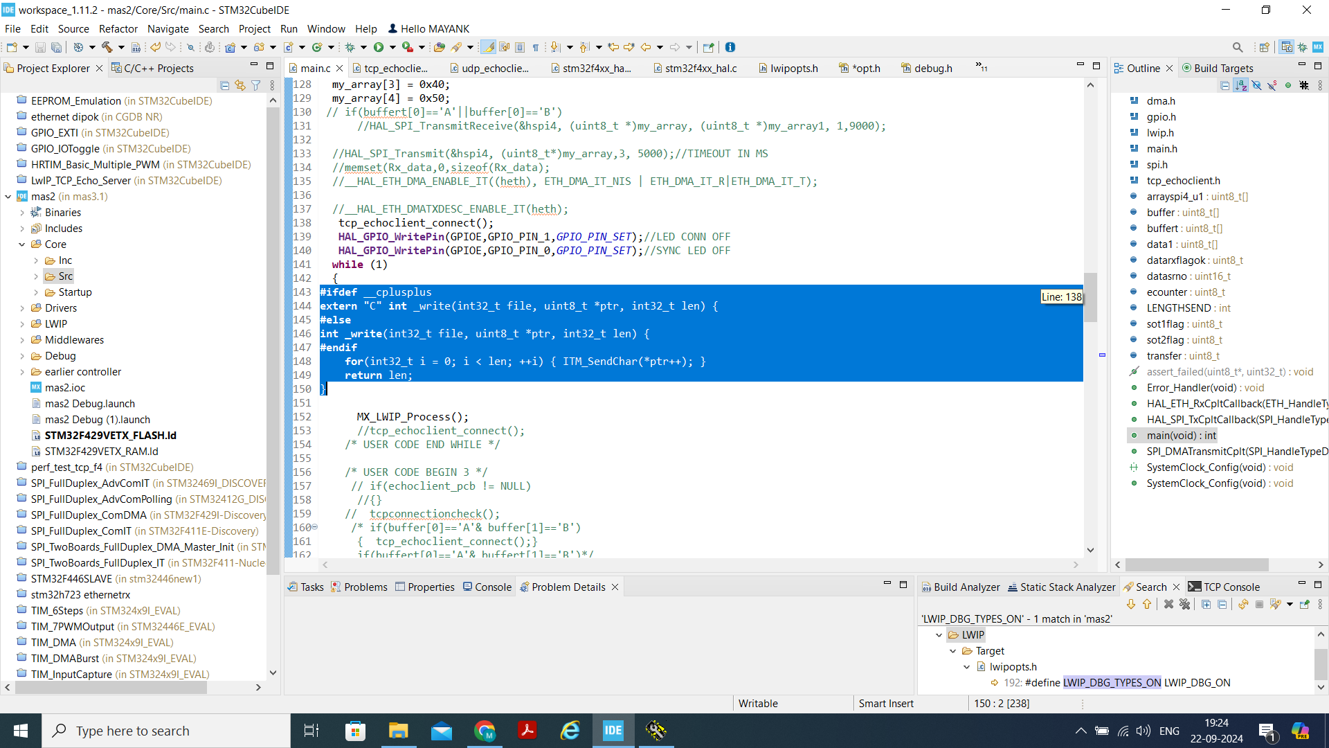The width and height of the screenshot is (1329, 748).
Task: Toggle Mark Occurrences highlighter icon
Action: 489,47
